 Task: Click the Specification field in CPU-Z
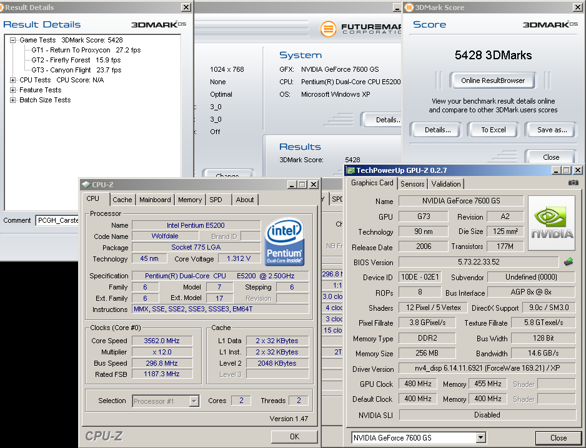221,276
